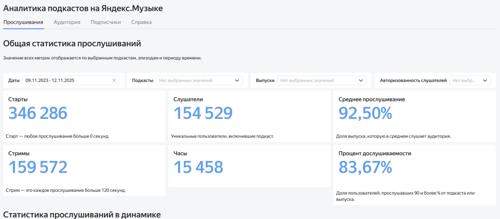
Task: Select the Процент дослушиваемости value 83,67%
Action: pos(365,167)
